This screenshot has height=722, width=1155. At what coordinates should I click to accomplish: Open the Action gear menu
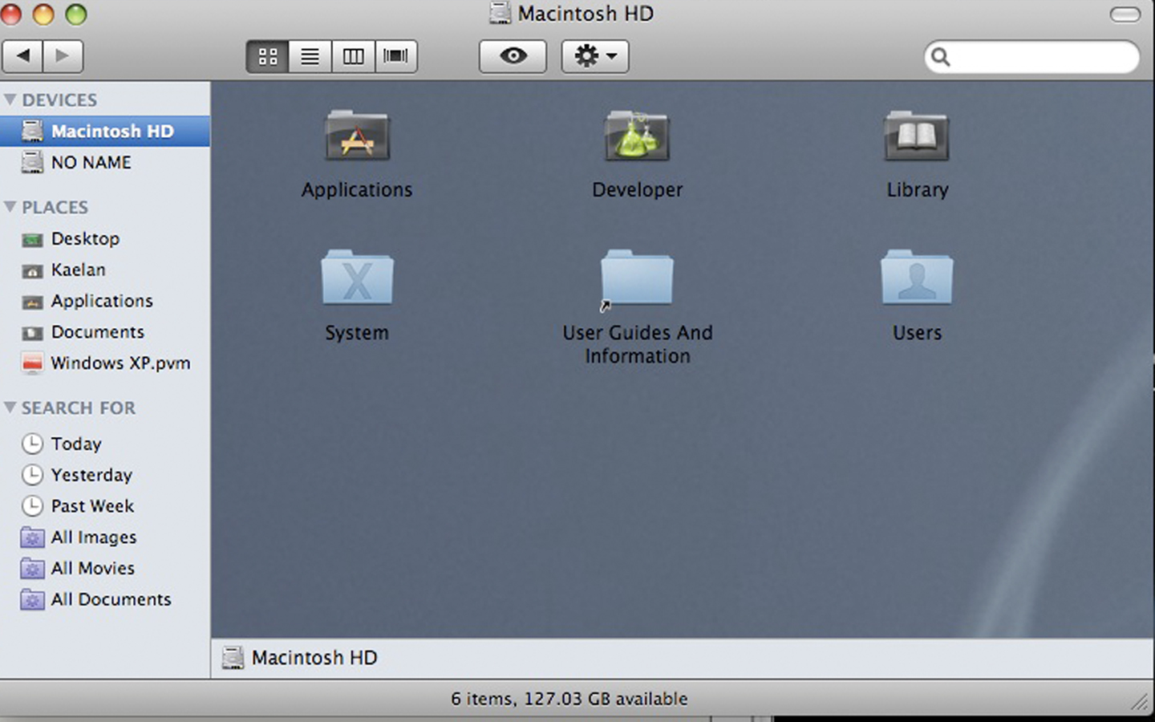[595, 56]
